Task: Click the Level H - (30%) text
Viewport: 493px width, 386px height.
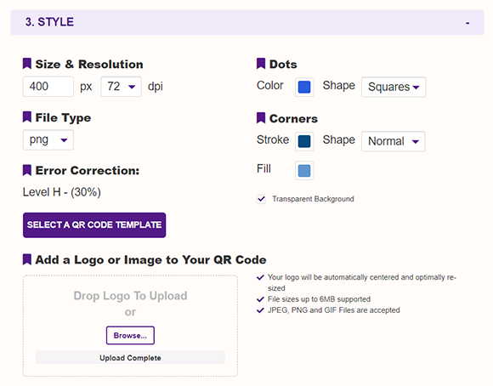Action: point(61,192)
